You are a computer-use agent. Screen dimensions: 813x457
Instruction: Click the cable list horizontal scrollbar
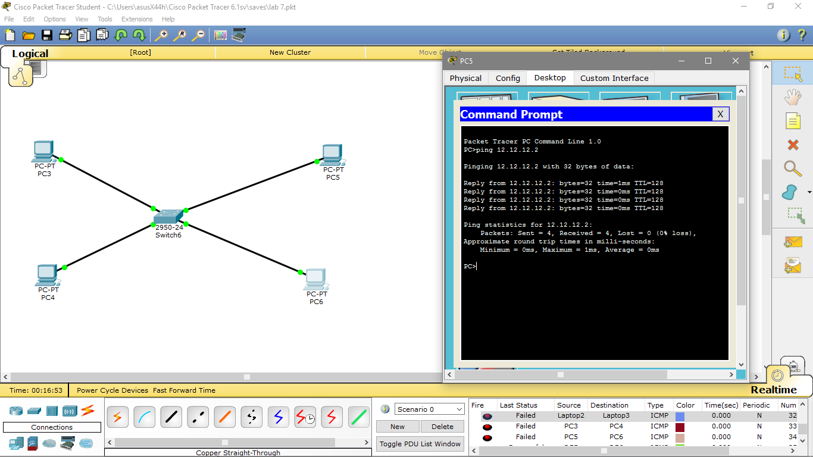click(238, 442)
